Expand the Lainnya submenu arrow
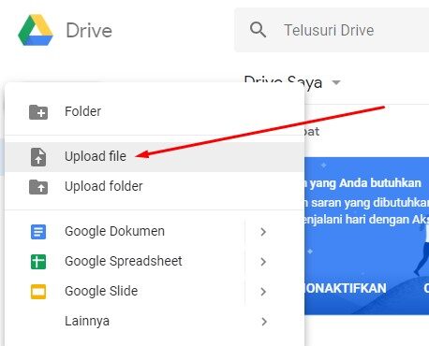This screenshot has height=346, width=429. [264, 322]
